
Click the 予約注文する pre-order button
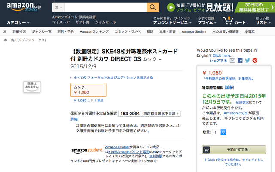pos(234,150)
